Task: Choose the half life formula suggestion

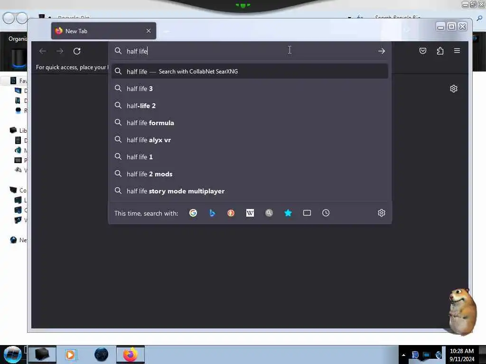Action: pyautogui.click(x=250, y=123)
